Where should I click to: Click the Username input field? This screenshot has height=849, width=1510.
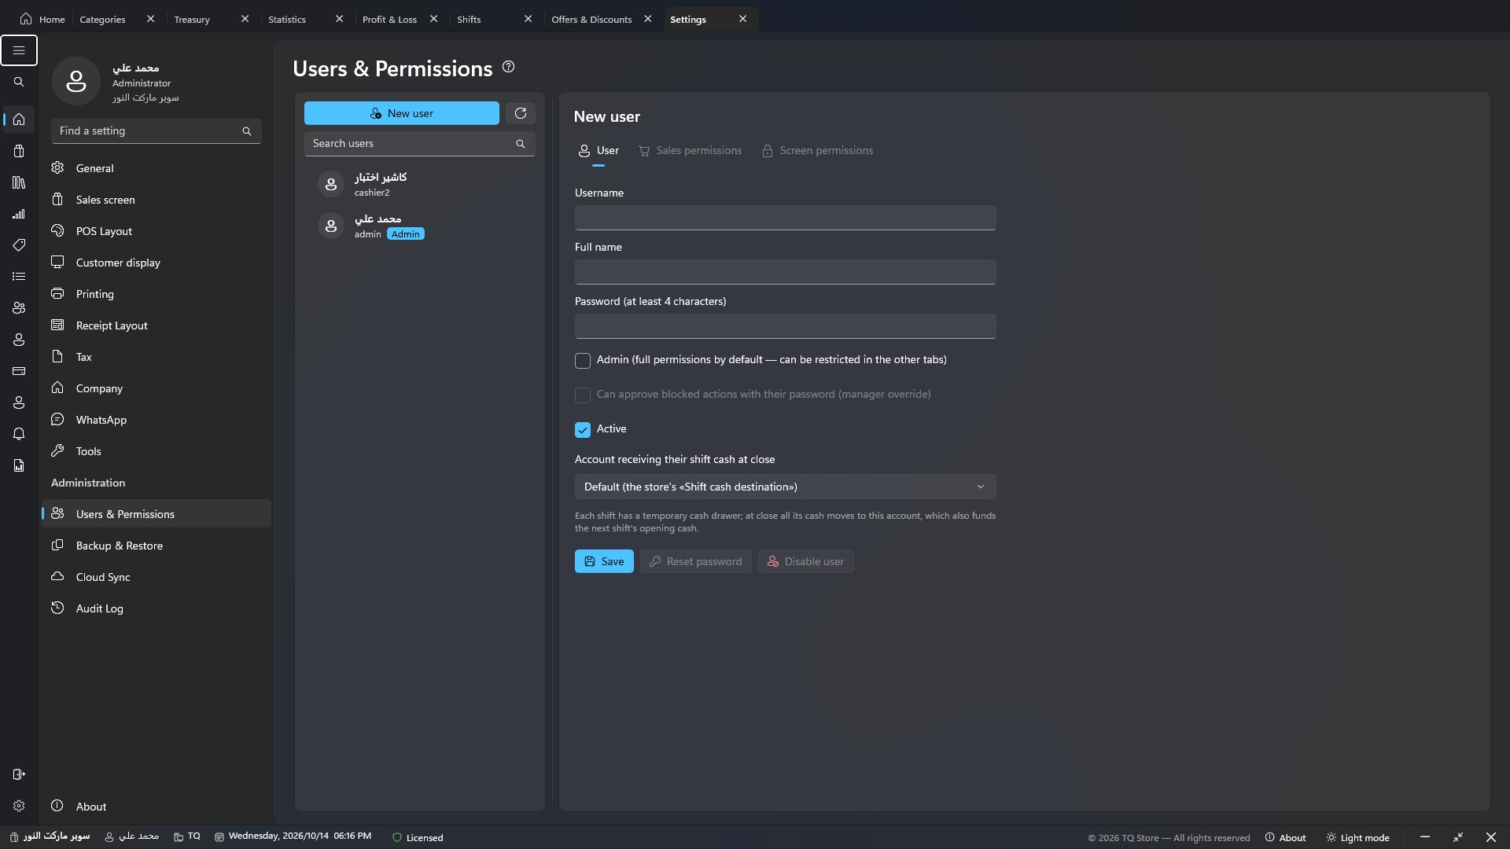coord(785,218)
